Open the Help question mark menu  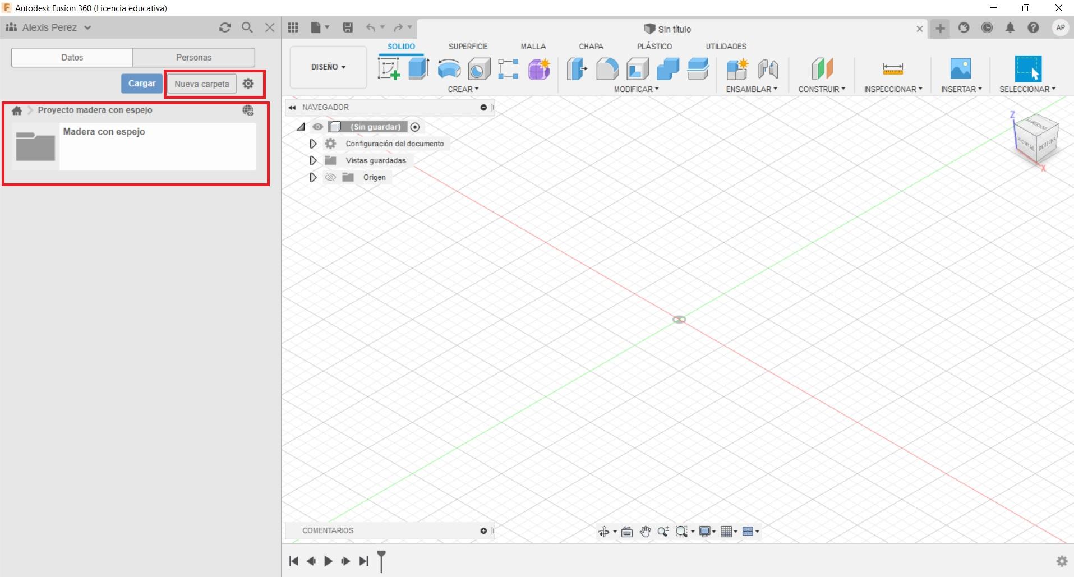pos(1033,27)
